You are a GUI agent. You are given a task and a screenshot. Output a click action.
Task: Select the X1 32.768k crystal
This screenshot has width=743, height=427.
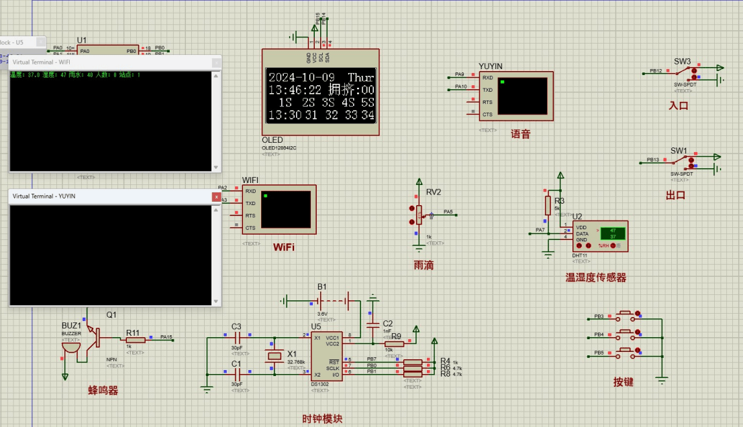(275, 355)
